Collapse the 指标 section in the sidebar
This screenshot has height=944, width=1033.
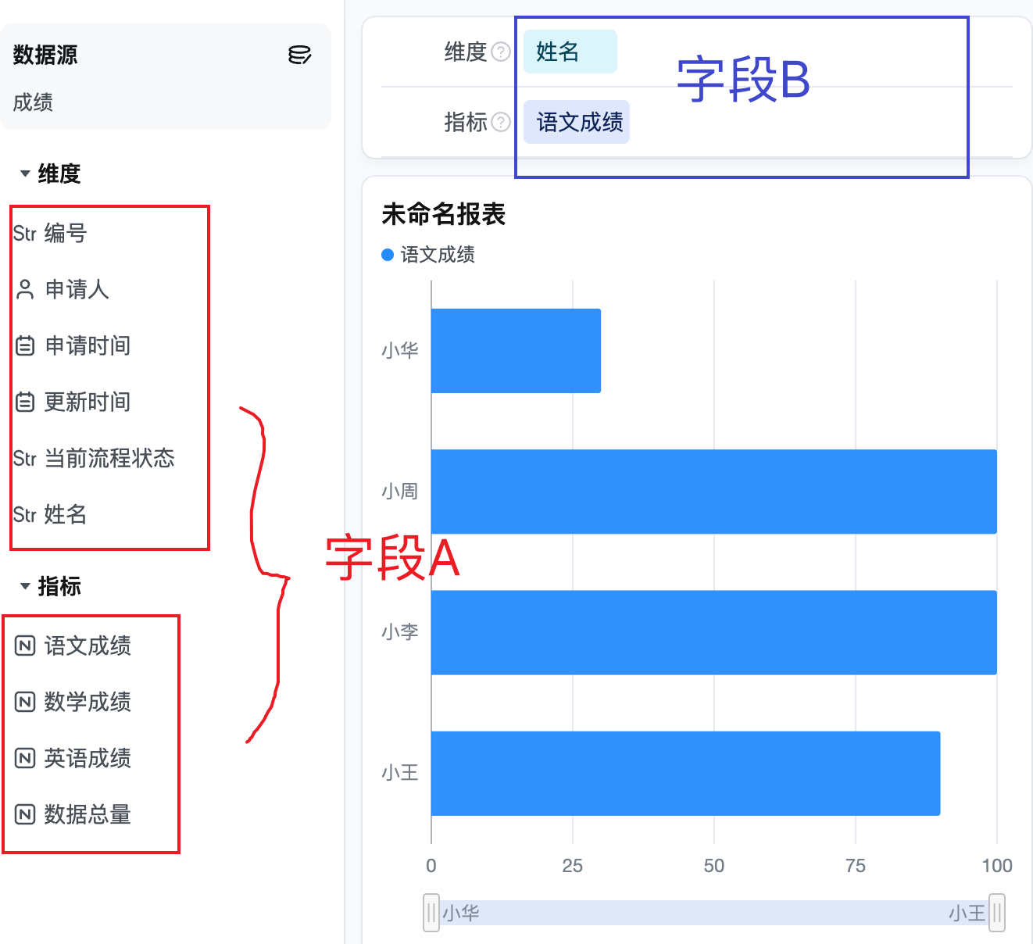point(25,586)
